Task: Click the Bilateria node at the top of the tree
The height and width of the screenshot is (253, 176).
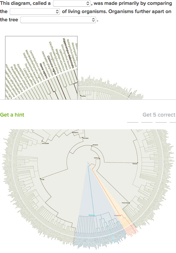Action: coord(75,132)
